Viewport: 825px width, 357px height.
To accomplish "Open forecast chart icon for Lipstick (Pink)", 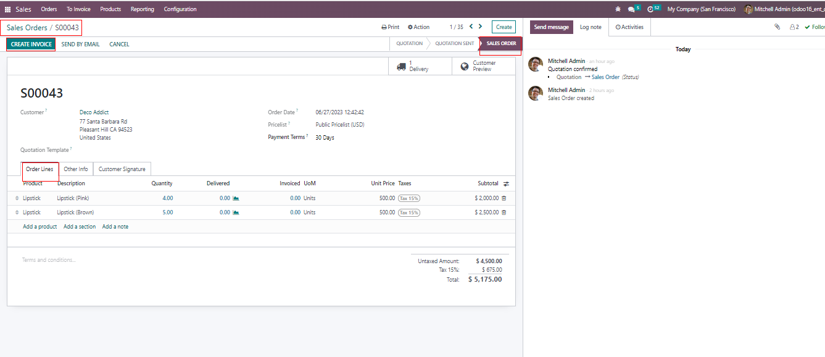I will point(236,198).
